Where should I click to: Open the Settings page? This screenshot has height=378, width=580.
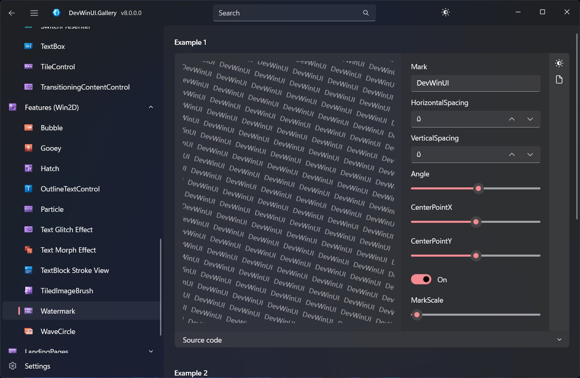pyautogui.click(x=81, y=366)
